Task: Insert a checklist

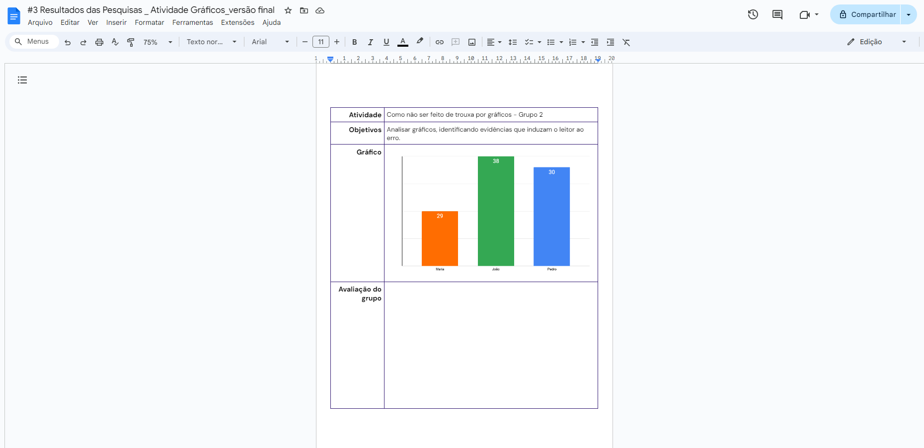Action: tap(529, 42)
